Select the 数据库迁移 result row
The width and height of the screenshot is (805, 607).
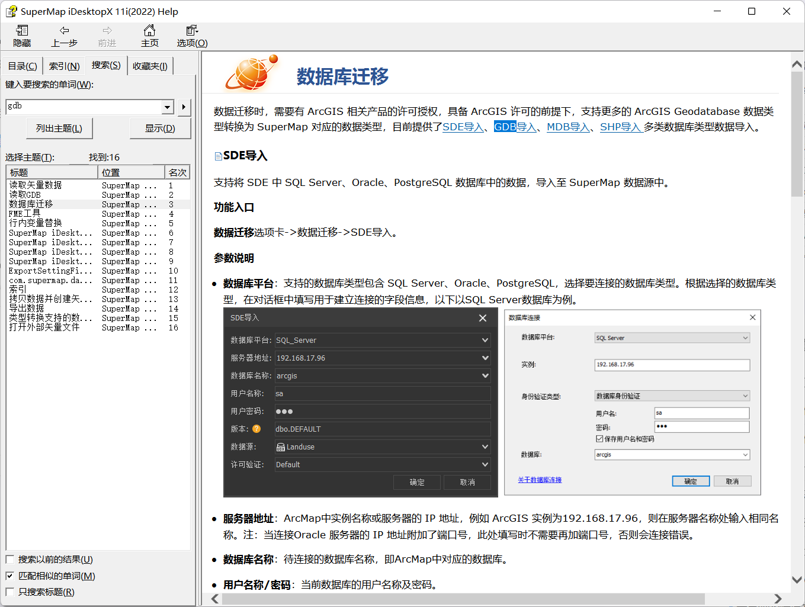click(x=98, y=204)
